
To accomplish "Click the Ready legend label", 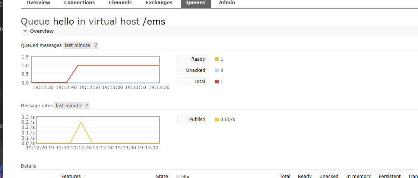I will click(x=192, y=59).
